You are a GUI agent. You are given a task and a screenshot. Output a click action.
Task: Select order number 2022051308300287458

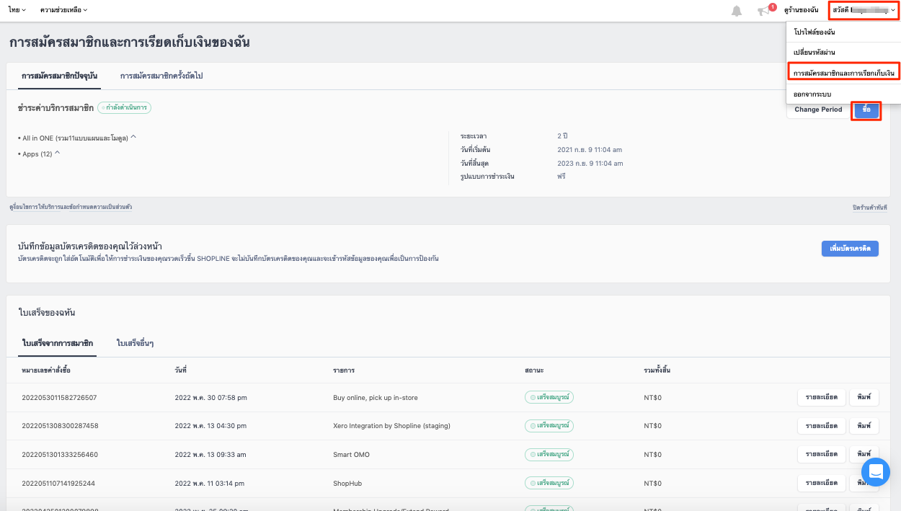(60, 426)
